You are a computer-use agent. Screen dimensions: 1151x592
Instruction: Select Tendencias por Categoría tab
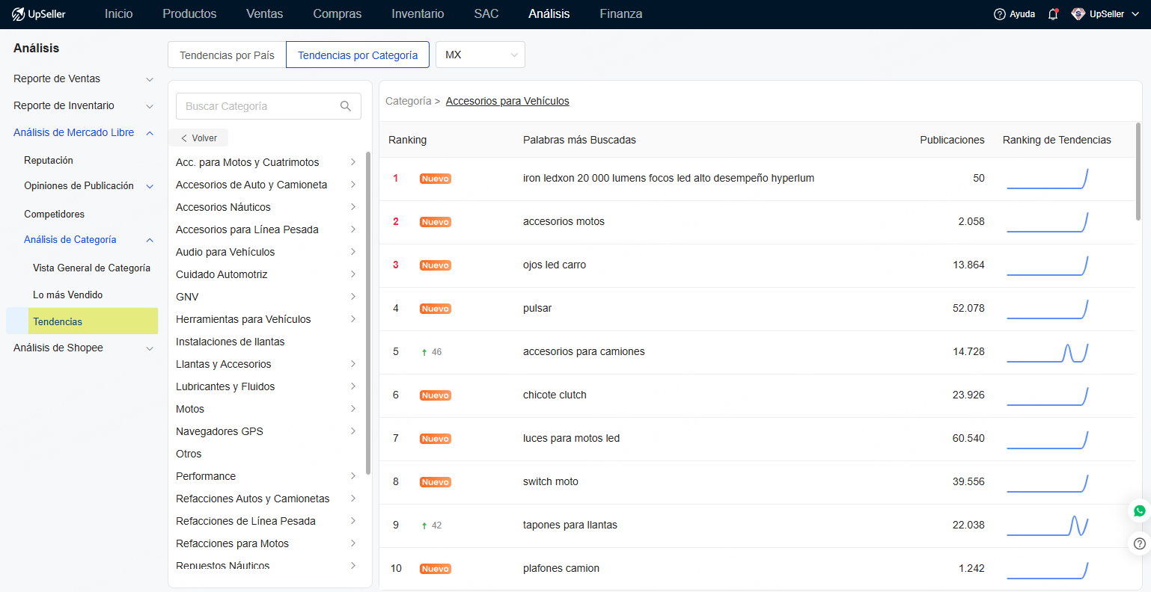[x=358, y=55]
